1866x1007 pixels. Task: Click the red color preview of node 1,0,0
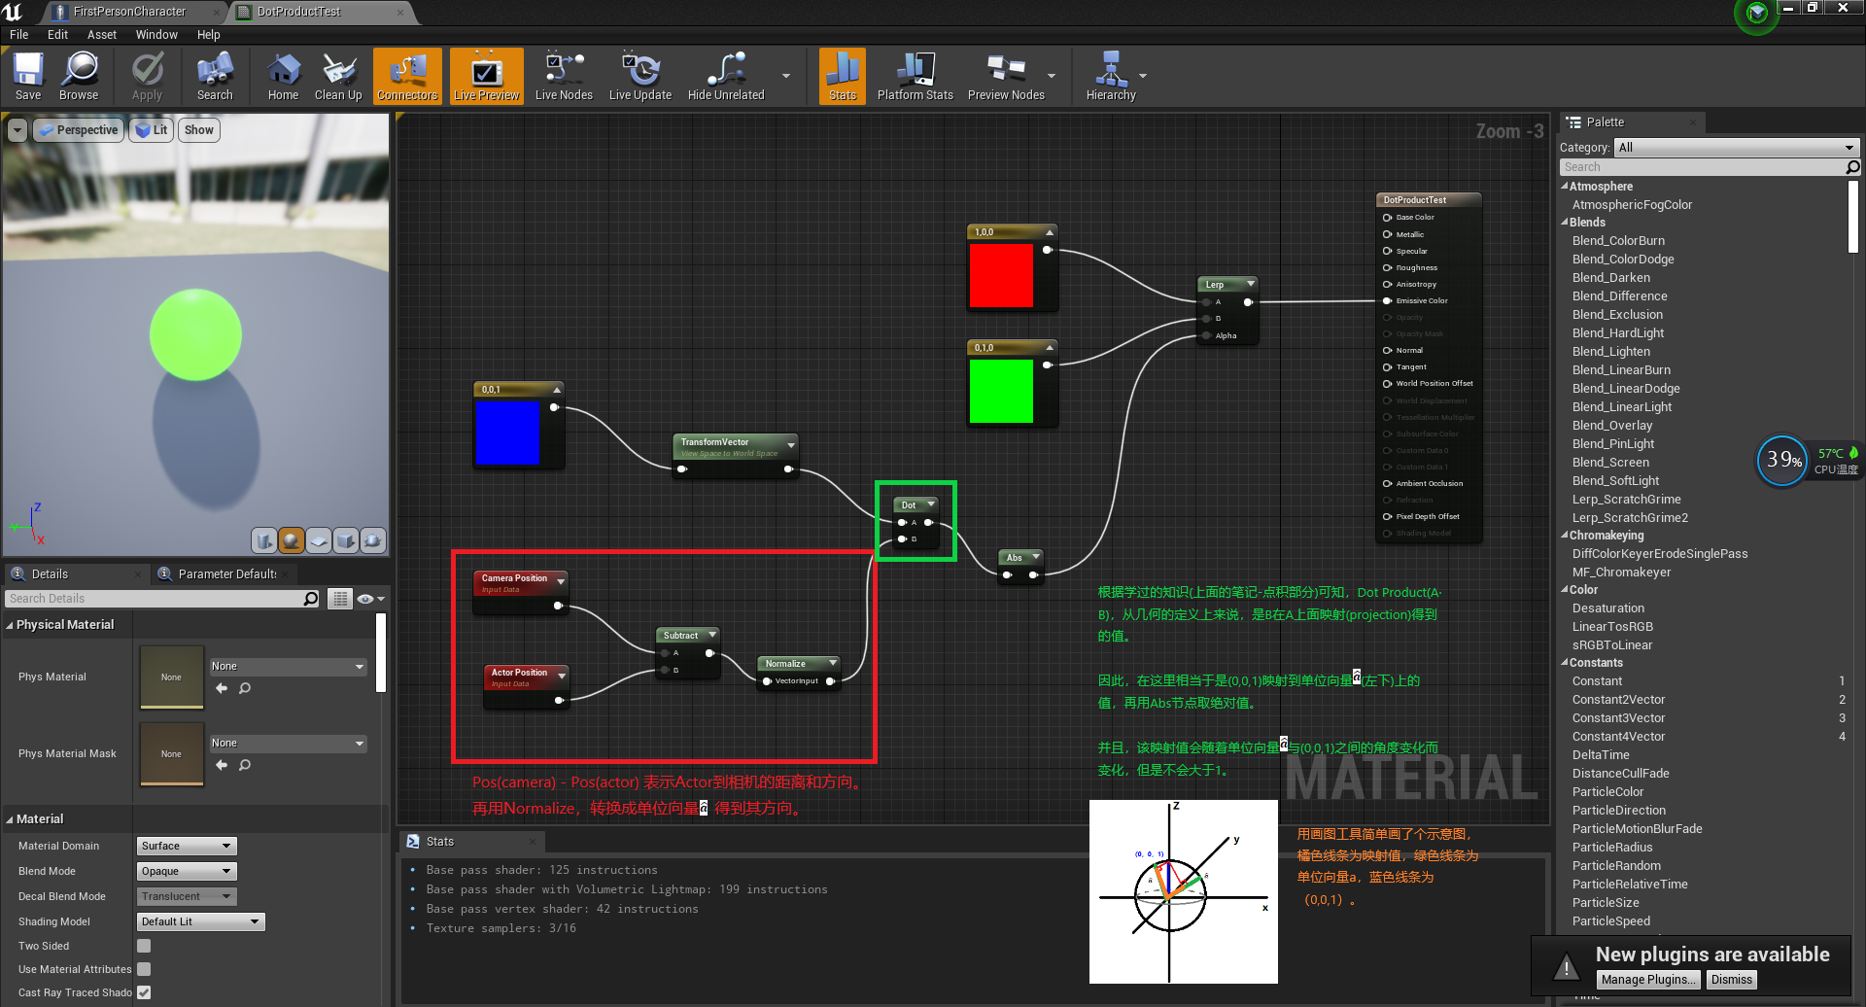pyautogui.click(x=1001, y=276)
